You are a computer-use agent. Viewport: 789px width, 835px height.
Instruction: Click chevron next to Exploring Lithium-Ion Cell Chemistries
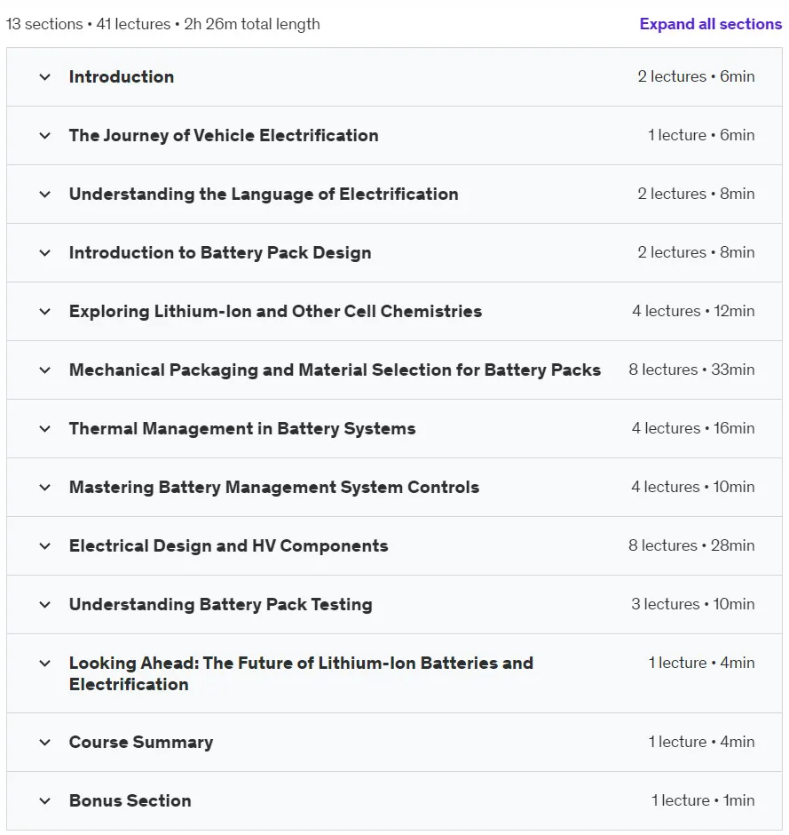click(x=45, y=311)
